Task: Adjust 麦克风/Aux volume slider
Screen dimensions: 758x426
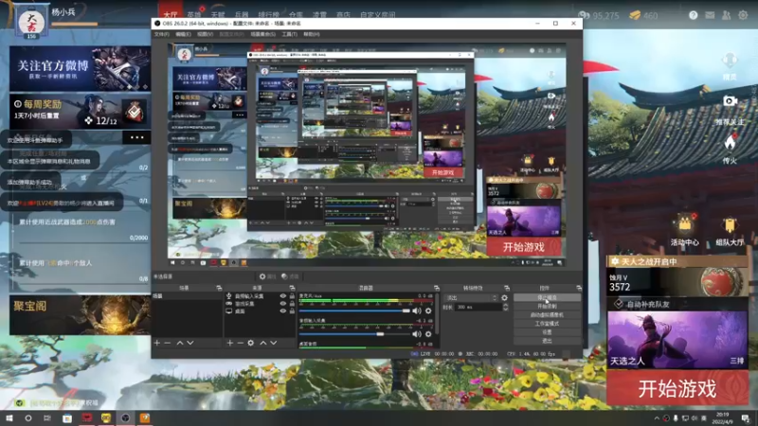Action: coord(354,311)
